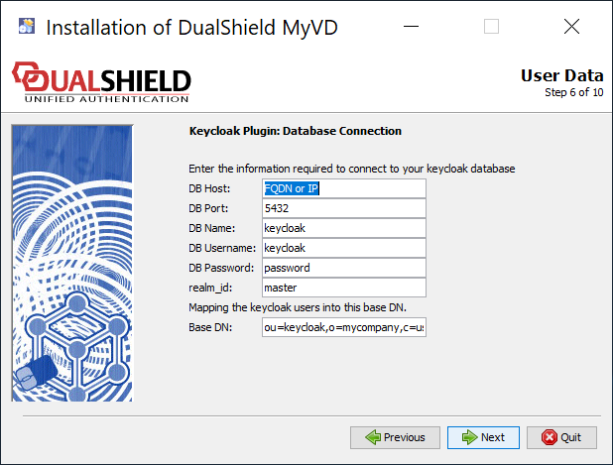Click the red X icon on Quit
Viewport: 613px width, 465px height.
pyautogui.click(x=549, y=437)
